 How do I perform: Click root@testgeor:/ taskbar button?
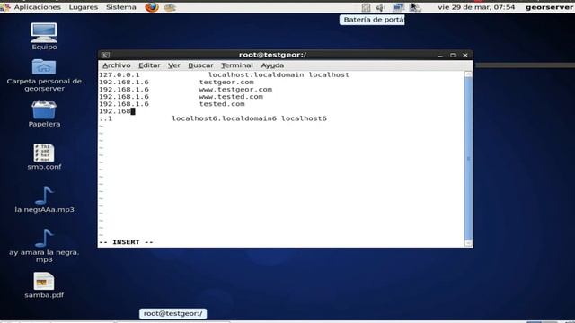(x=173, y=313)
